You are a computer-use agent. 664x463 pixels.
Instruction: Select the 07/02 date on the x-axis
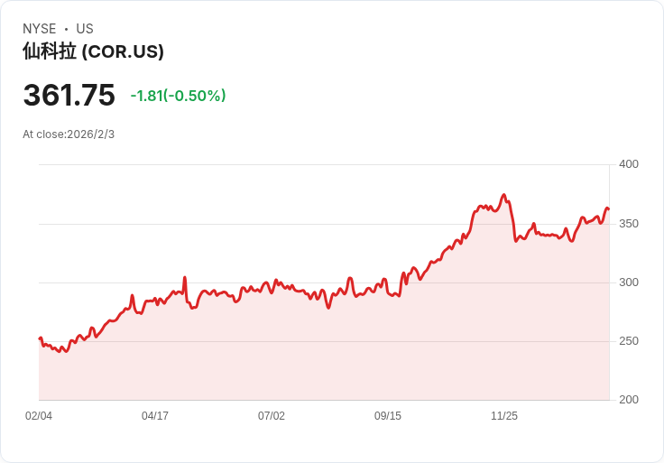pyautogui.click(x=272, y=416)
